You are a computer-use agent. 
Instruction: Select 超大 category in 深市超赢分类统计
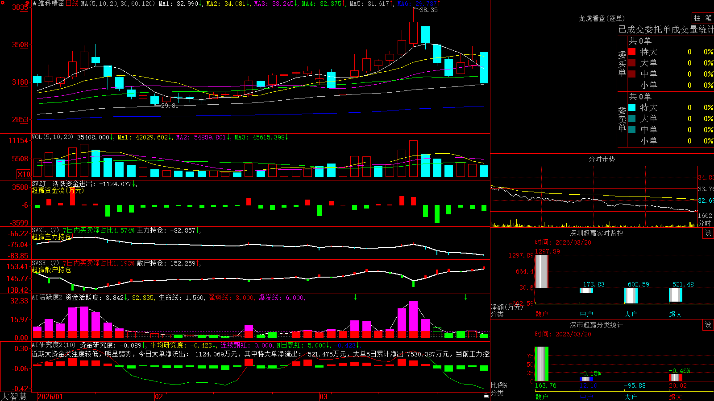[676, 397]
